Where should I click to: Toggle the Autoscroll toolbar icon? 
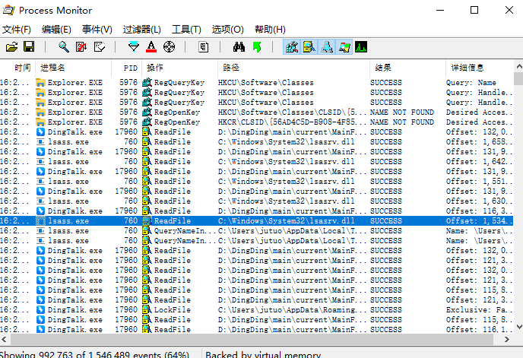coord(81,46)
